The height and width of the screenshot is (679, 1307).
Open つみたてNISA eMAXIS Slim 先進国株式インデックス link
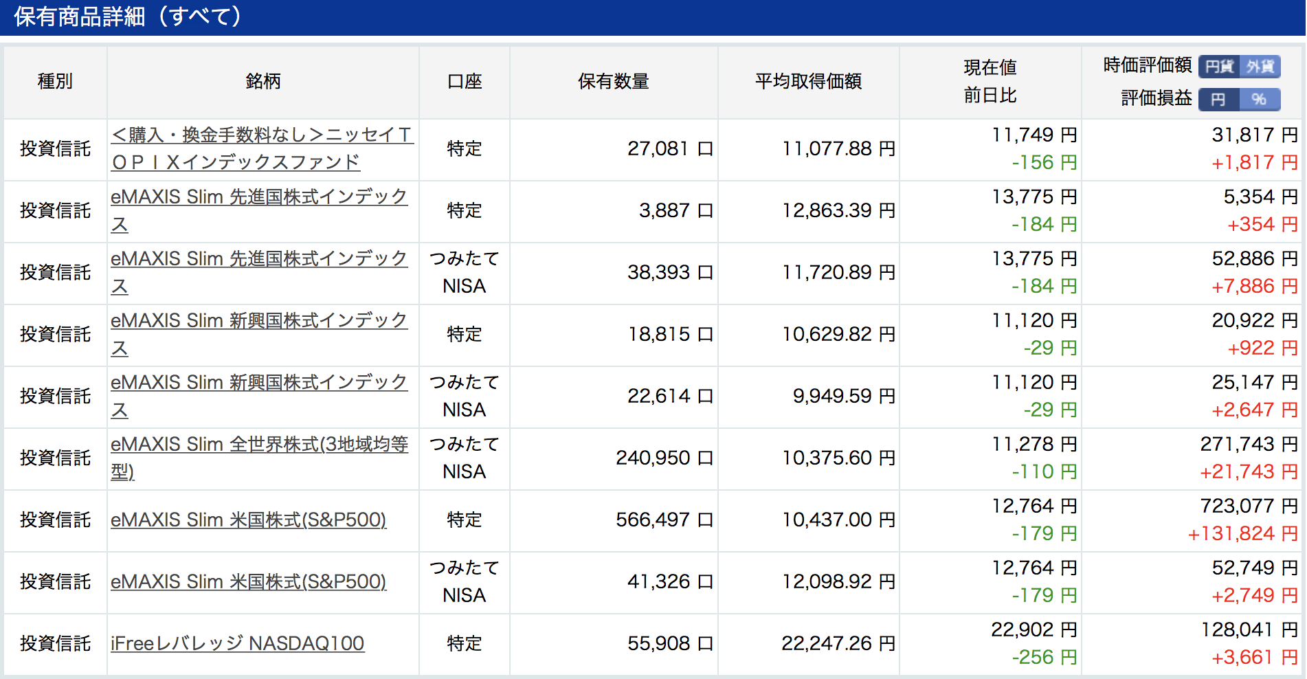(x=259, y=272)
